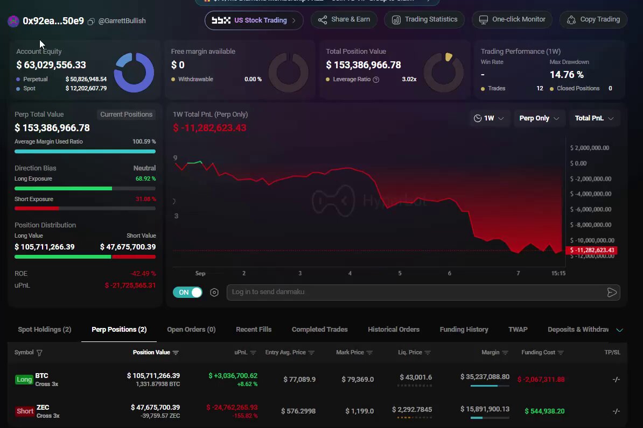Click BTC liquidation price $ 43,001.6
The image size is (643, 428).
coord(416,377)
